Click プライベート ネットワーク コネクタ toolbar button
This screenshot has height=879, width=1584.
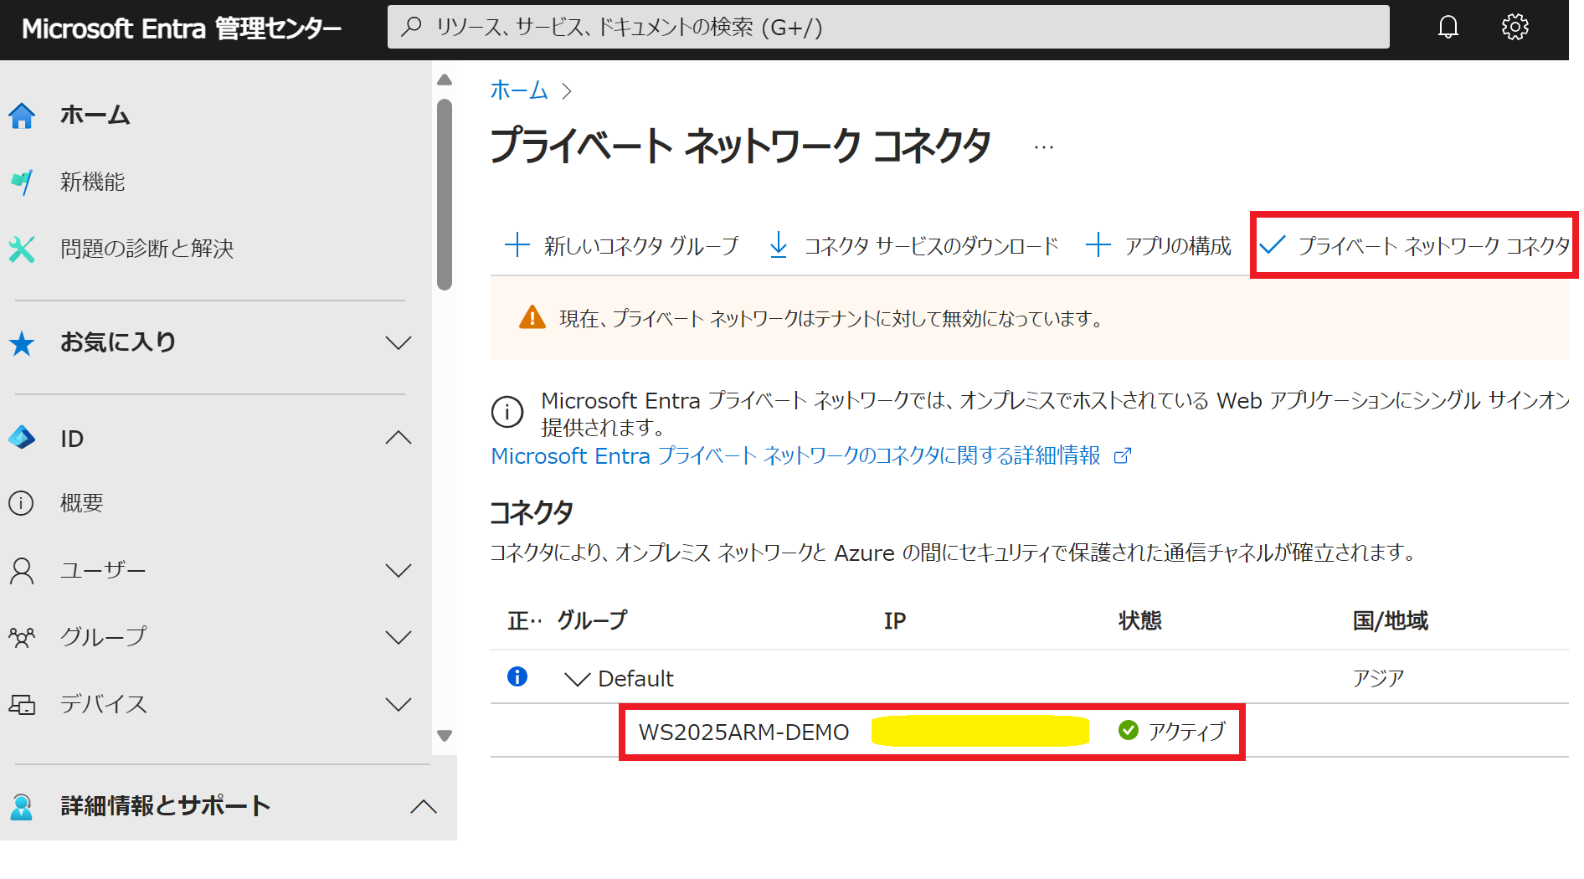[1414, 245]
